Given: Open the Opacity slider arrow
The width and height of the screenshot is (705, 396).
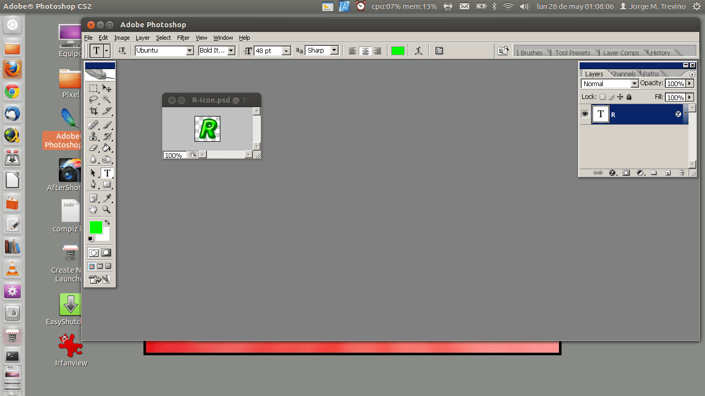Looking at the screenshot, I should [690, 83].
